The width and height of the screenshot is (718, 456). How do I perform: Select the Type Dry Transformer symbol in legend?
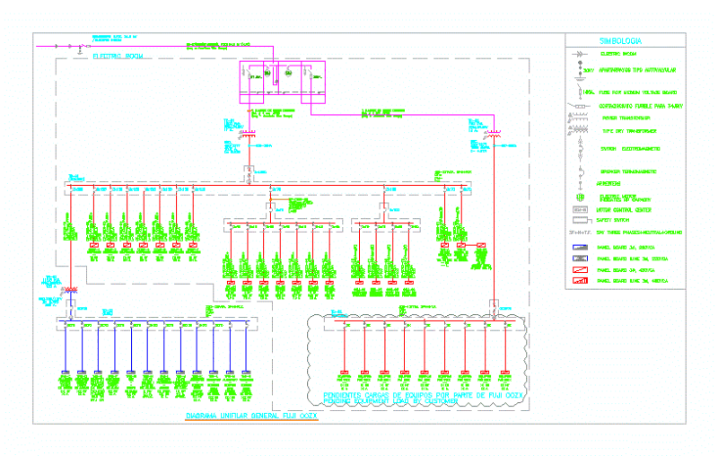tap(579, 131)
